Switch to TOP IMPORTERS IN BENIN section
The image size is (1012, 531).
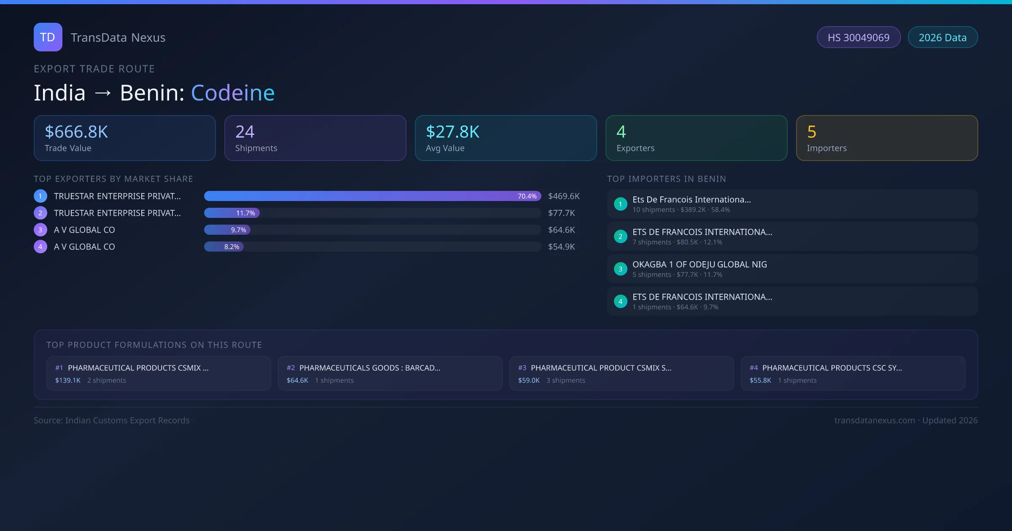(667, 179)
